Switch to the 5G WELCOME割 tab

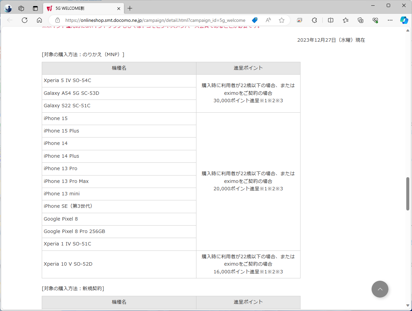click(x=81, y=8)
